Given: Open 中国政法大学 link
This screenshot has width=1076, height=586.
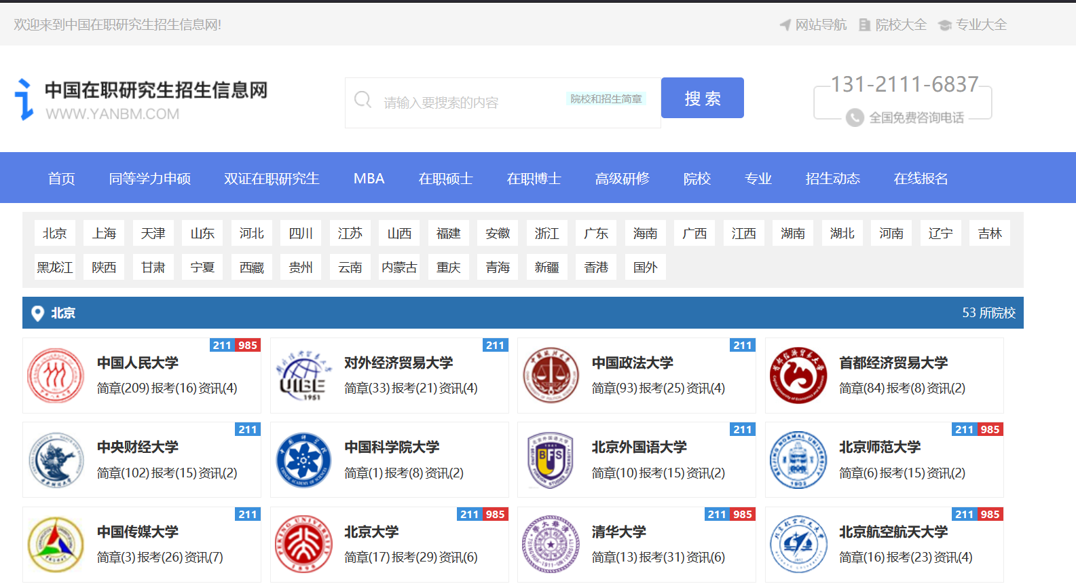Looking at the screenshot, I should point(633,363).
